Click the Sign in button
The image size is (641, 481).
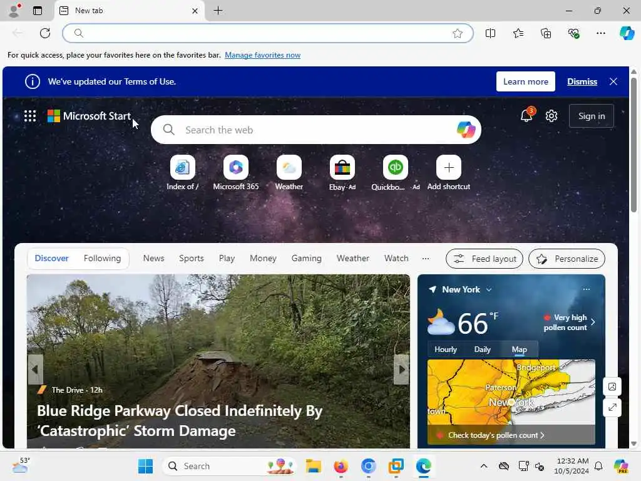tap(592, 116)
